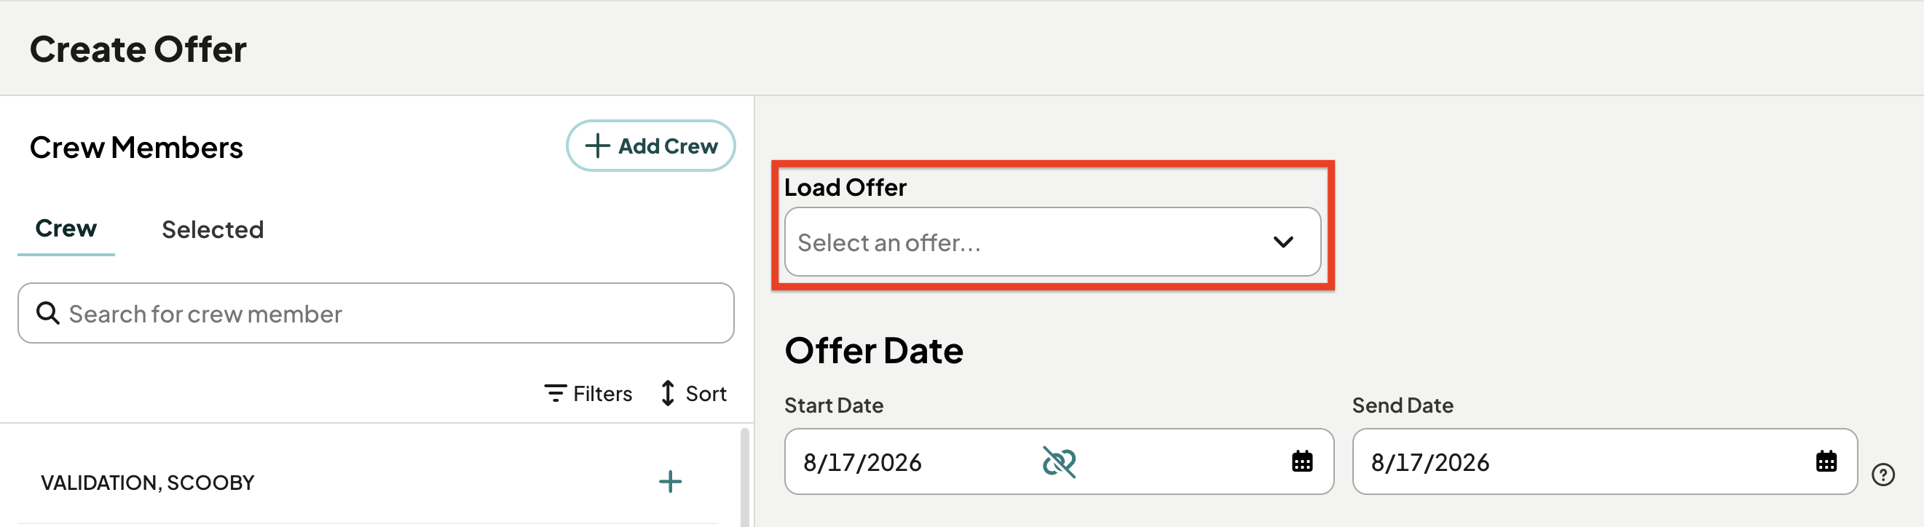Viewport: 1924px width, 527px height.
Task: Click the Send Date help icon
Action: click(1883, 475)
